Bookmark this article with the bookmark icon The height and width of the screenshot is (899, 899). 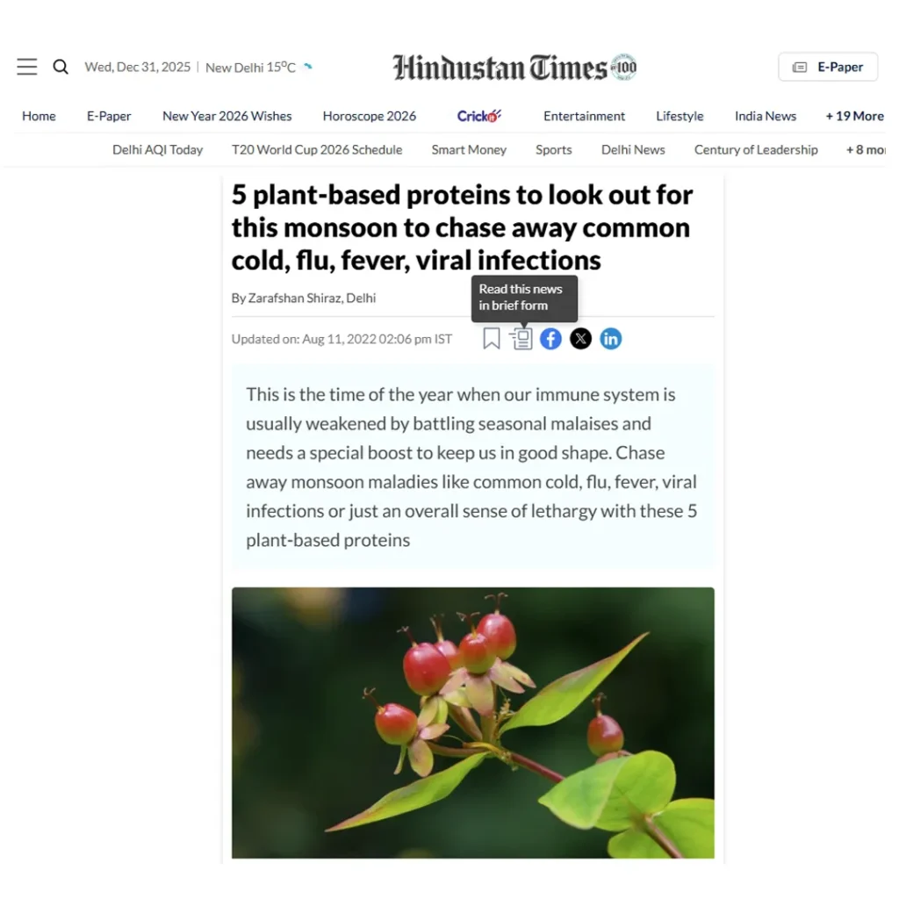pyautogui.click(x=492, y=339)
